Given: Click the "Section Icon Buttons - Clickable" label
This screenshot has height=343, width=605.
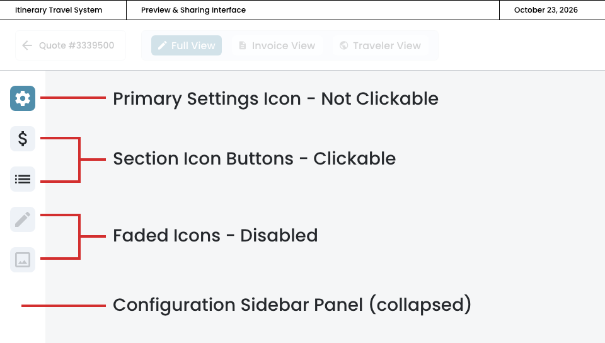Looking at the screenshot, I should (254, 159).
